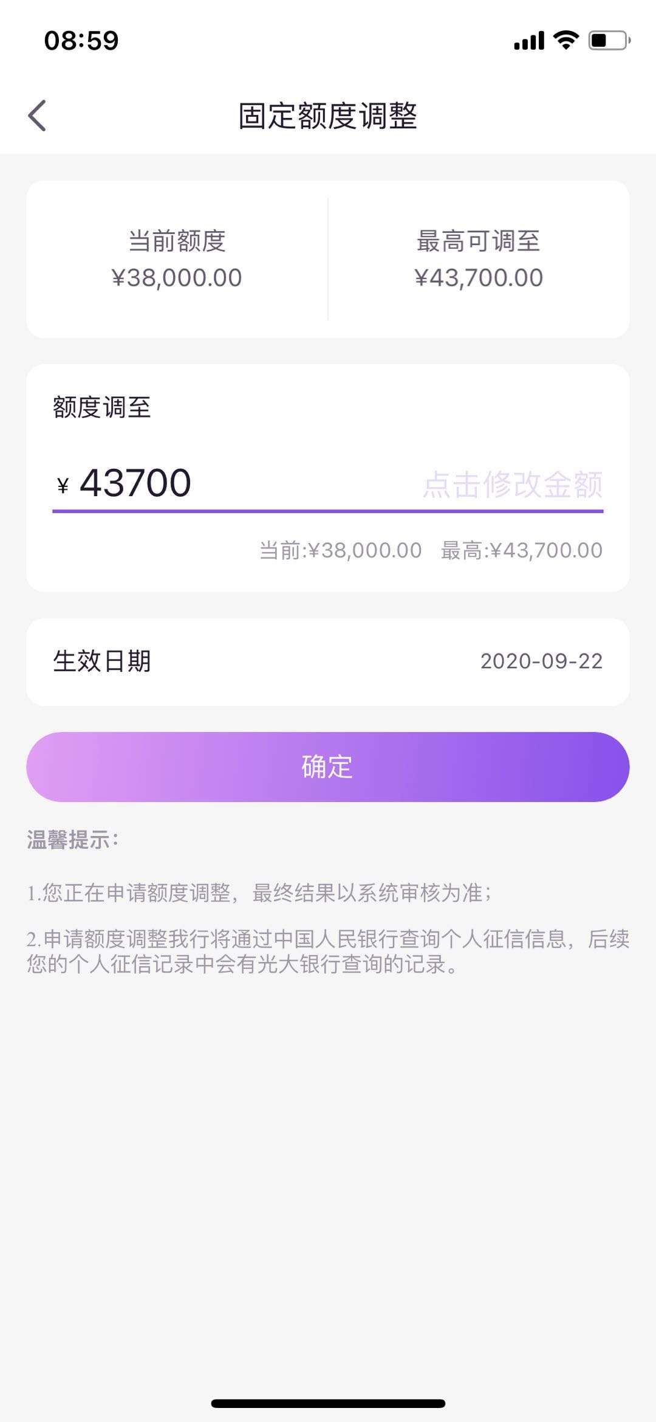Tap the 当前:¥38,000.00 hint below input
The width and height of the screenshot is (656, 1422).
tap(340, 550)
